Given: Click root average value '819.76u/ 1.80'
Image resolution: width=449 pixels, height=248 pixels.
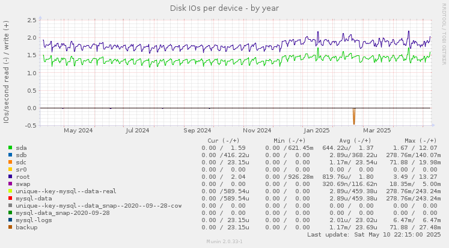Looking at the screenshot, I should coord(348,177).
